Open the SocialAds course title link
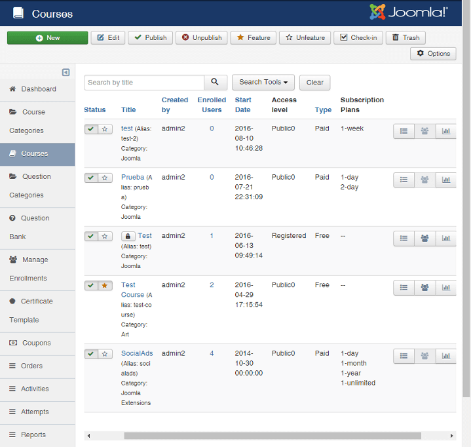This screenshot has width=471, height=447. [137, 353]
